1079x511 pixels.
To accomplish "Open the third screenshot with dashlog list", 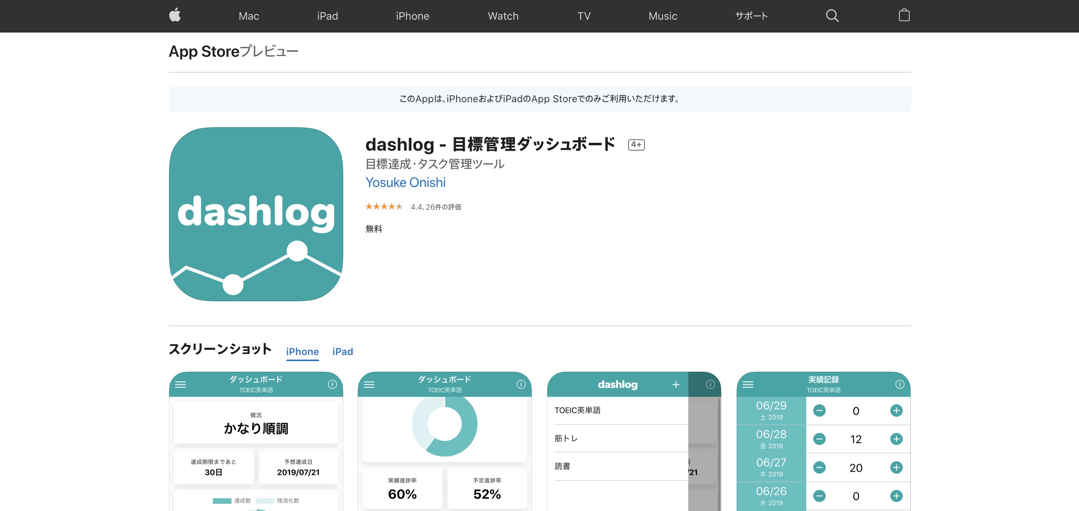I will pyautogui.click(x=634, y=441).
